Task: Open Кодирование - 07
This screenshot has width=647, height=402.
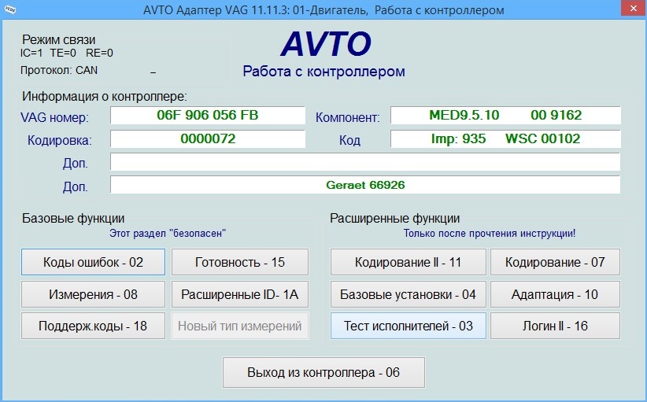Action: [x=555, y=262]
